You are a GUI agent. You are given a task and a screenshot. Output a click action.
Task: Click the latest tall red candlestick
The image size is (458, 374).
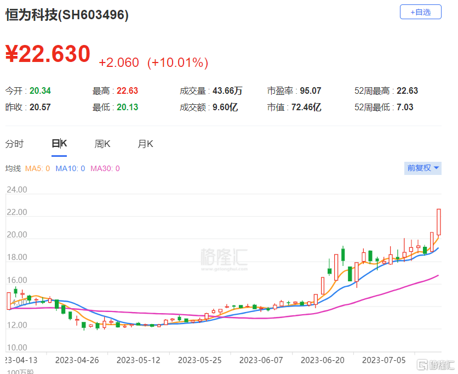[439, 222]
